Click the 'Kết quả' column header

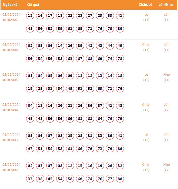[x=33, y=5]
